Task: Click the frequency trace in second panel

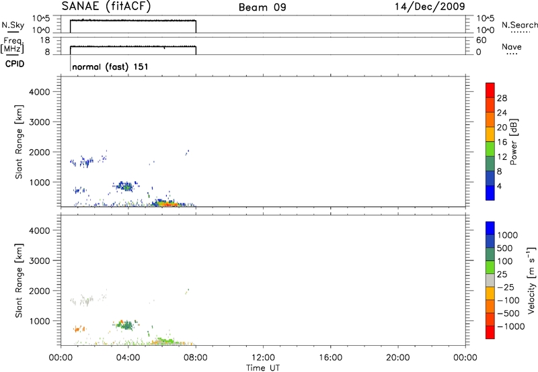Action: [133, 46]
